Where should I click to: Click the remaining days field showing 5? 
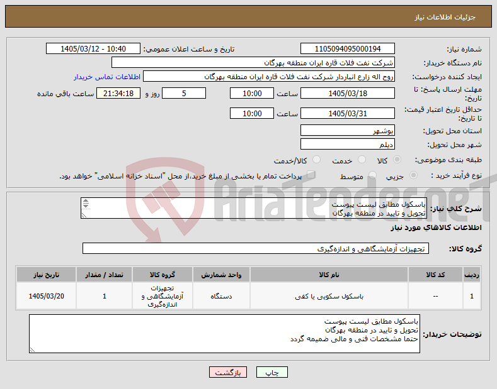click(184, 94)
